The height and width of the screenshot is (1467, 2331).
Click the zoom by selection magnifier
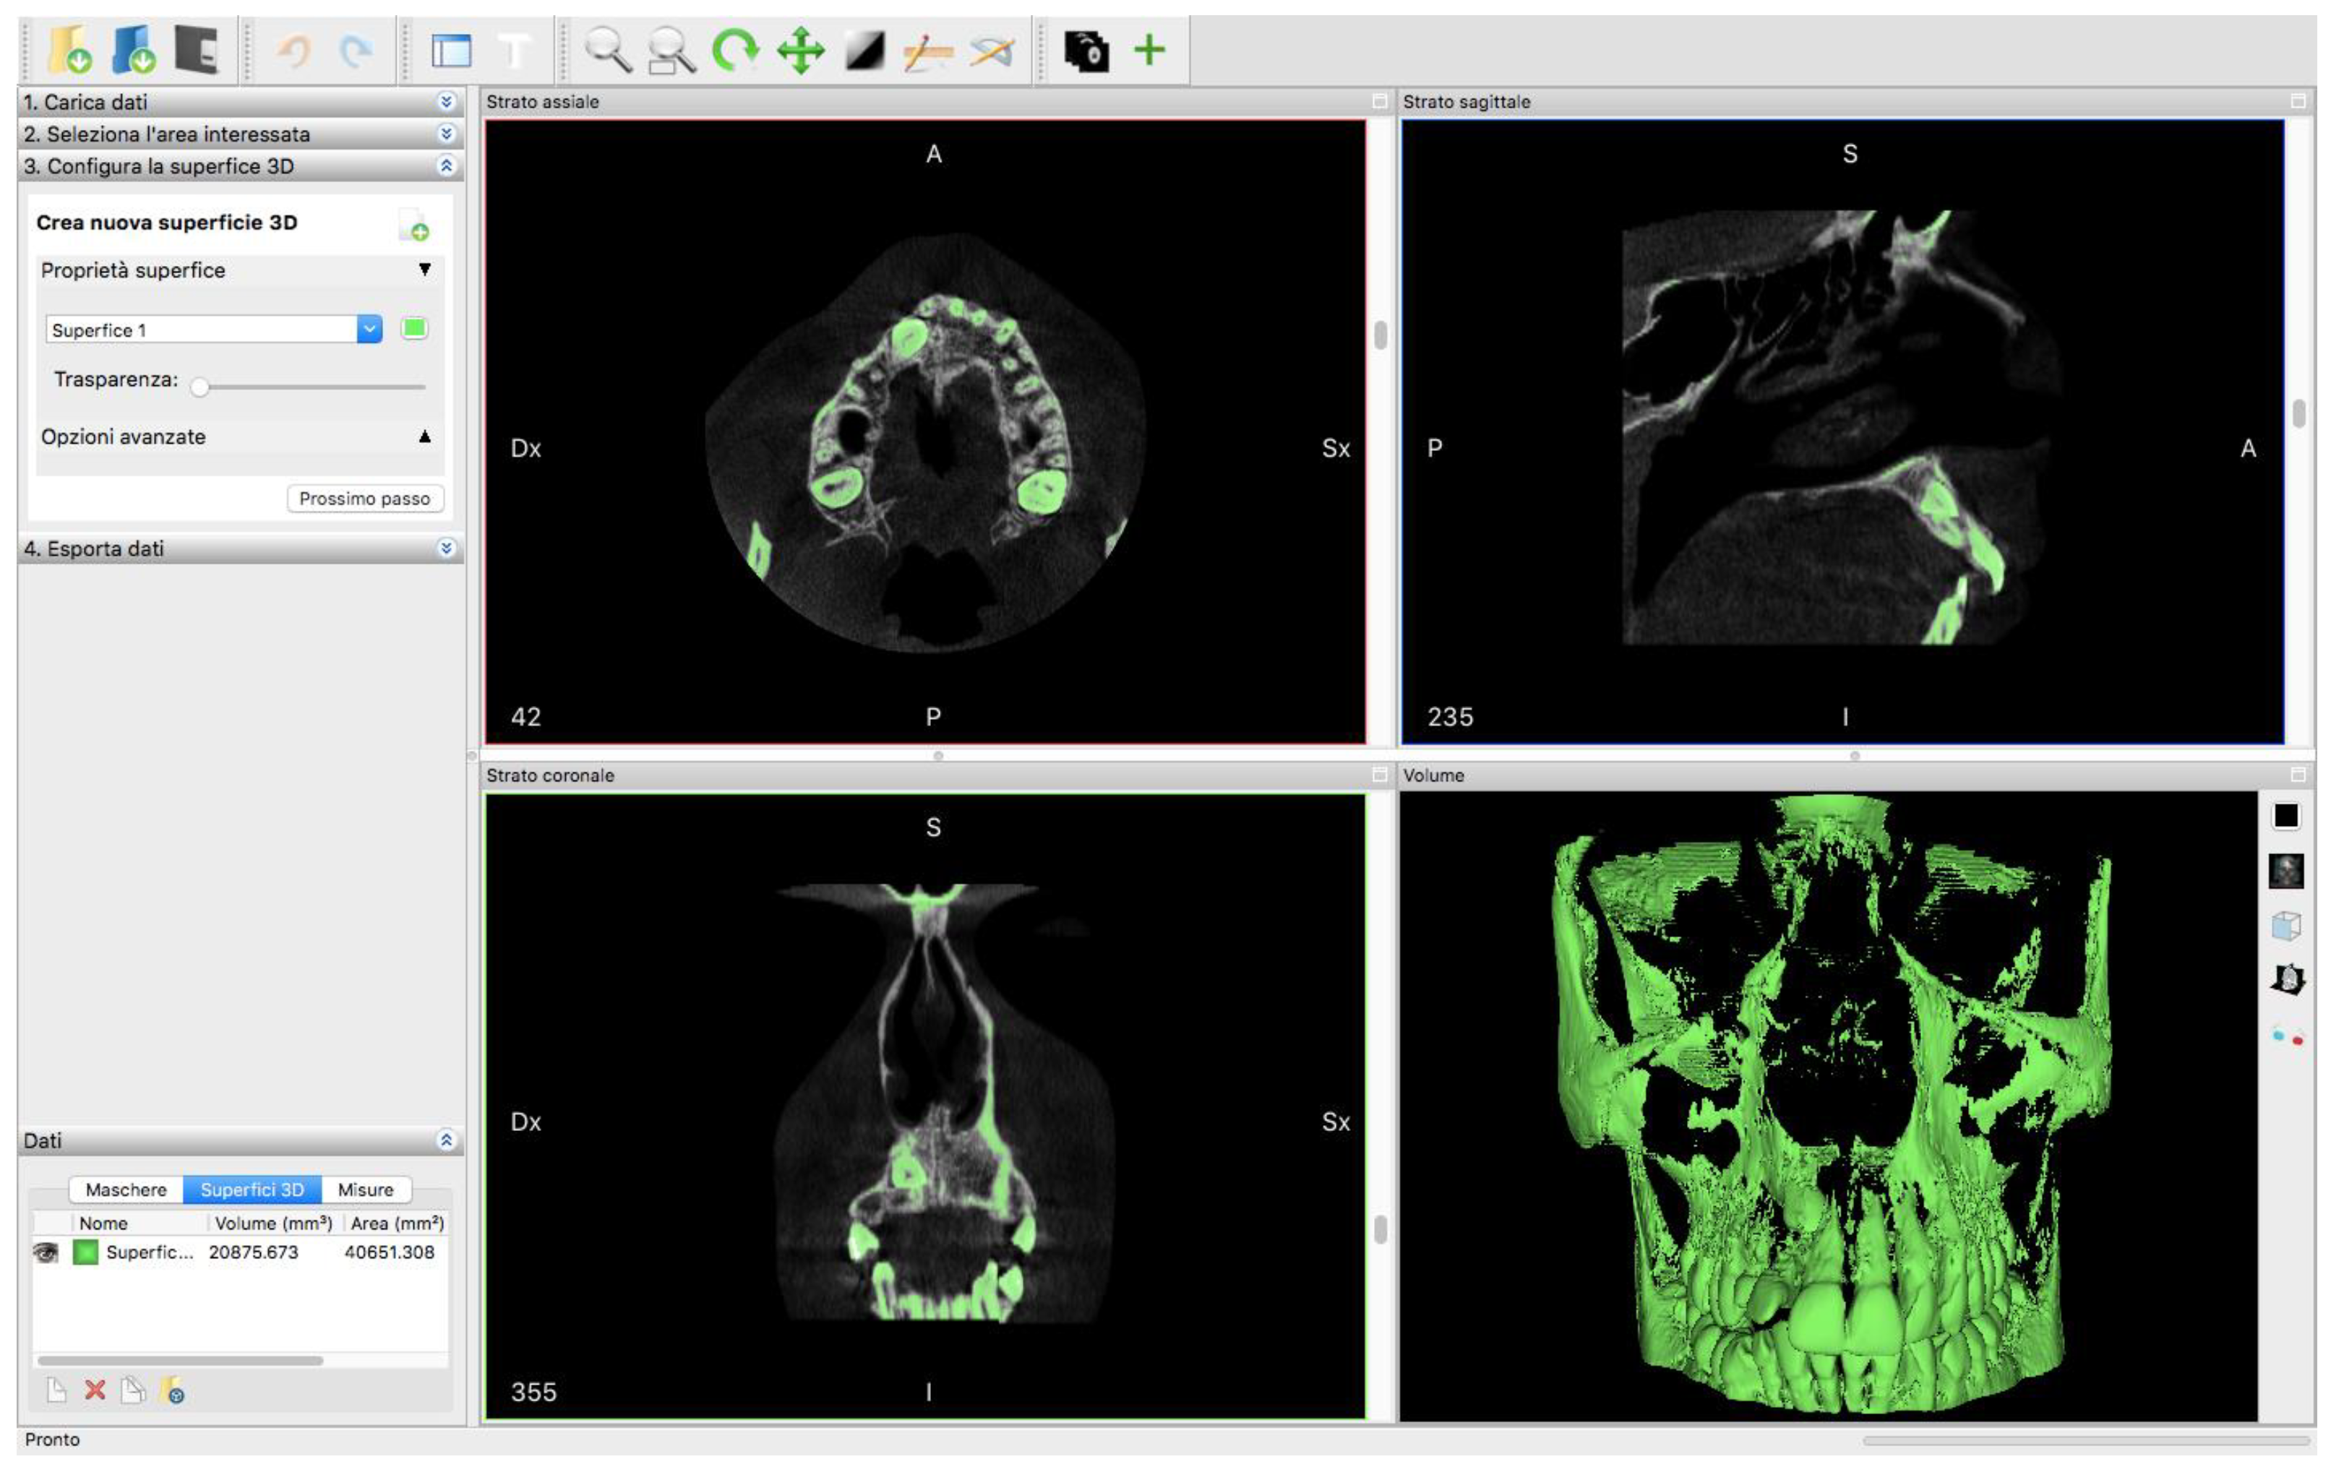(x=671, y=51)
